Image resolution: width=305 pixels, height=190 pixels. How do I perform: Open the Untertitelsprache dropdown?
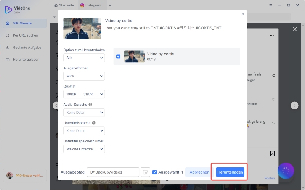point(84,131)
